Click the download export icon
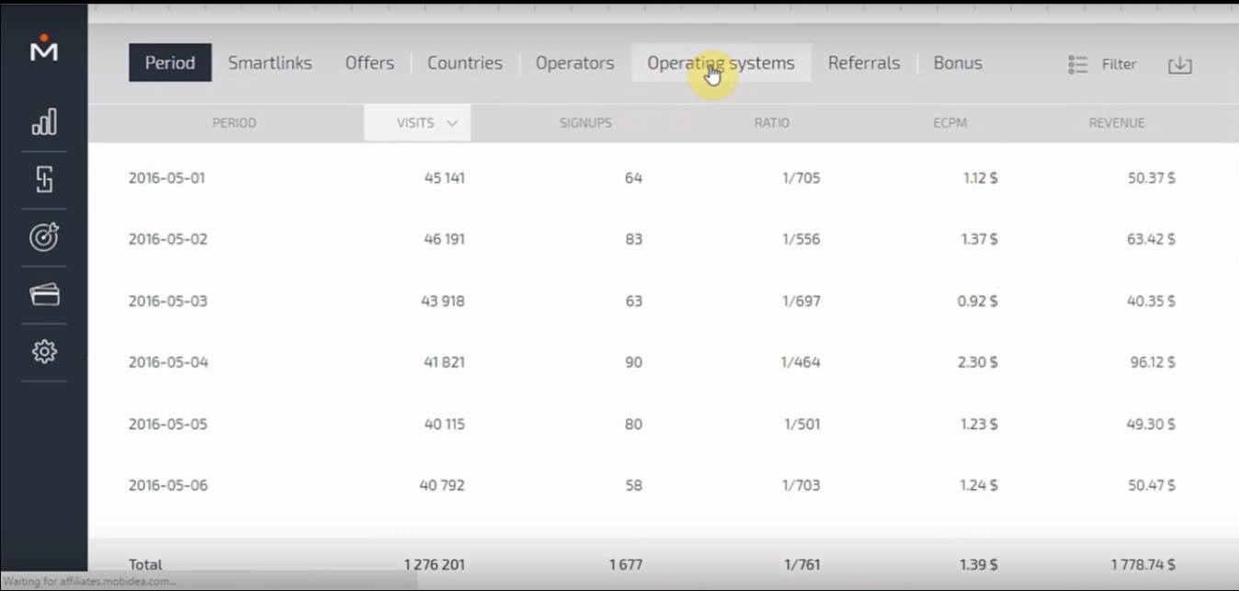Screen dimensions: 1239x591 [x=1179, y=64]
